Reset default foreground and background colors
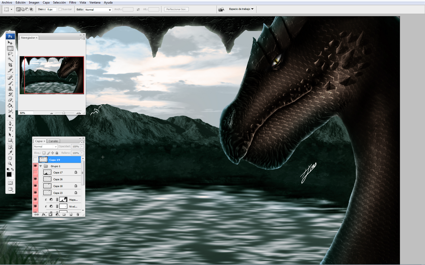This screenshot has width=425, height=265. 8,169
